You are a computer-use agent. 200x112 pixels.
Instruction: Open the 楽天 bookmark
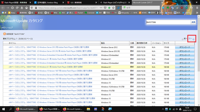(177, 13)
